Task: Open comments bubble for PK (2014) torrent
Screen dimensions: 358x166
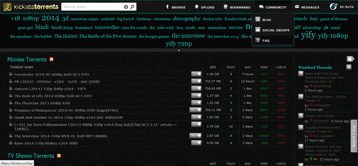Action: [196, 81]
